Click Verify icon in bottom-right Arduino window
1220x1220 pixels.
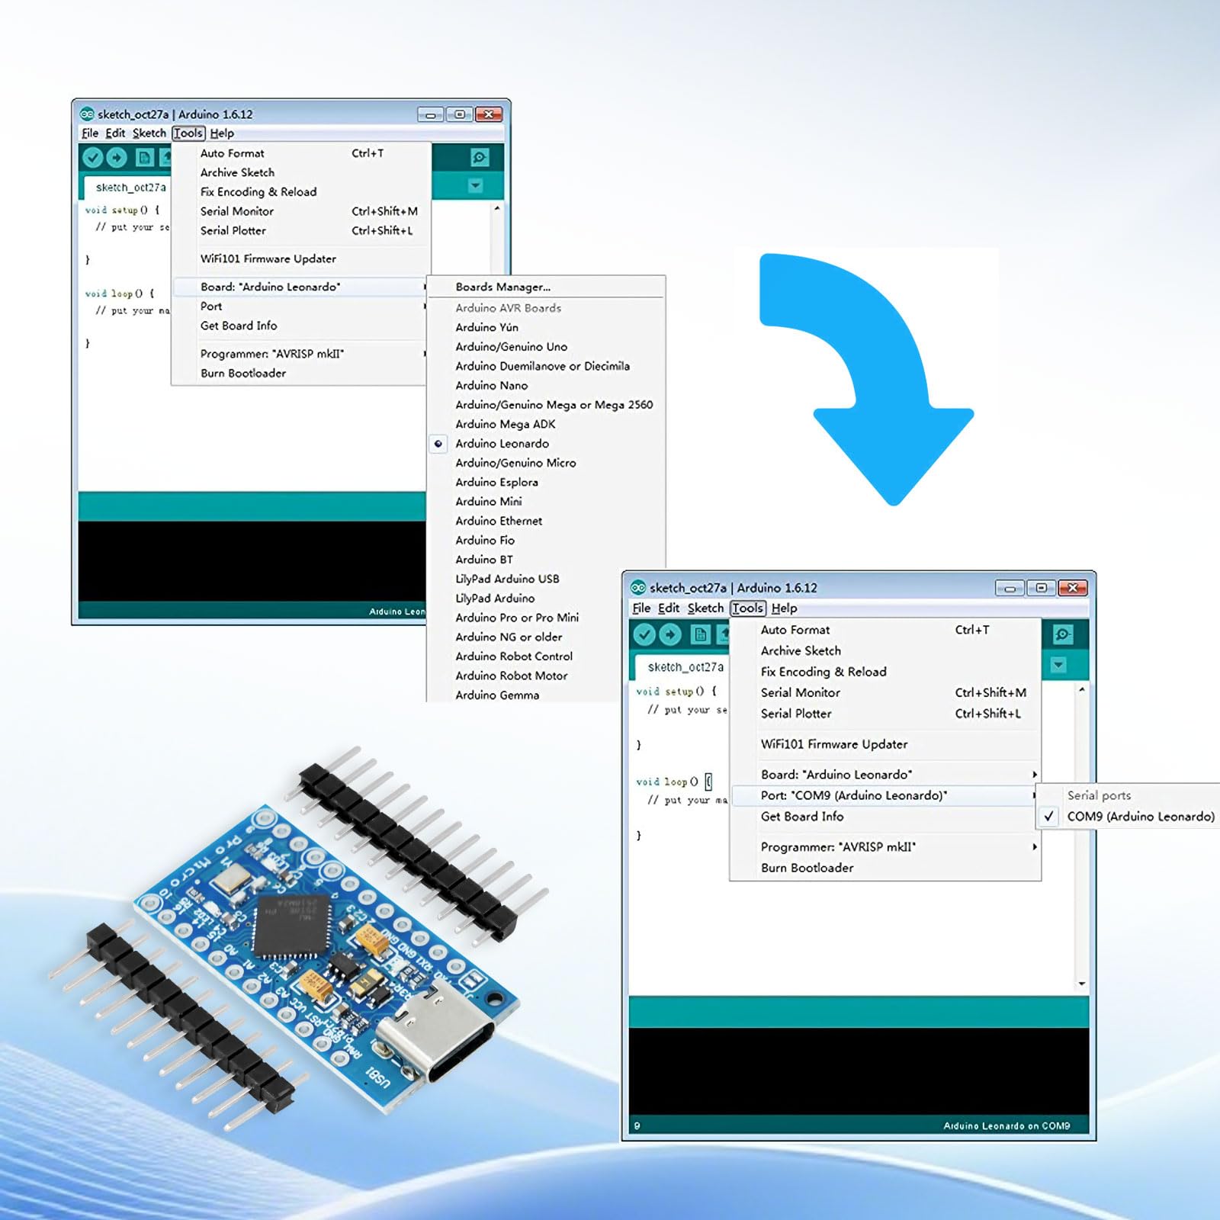pos(644,634)
